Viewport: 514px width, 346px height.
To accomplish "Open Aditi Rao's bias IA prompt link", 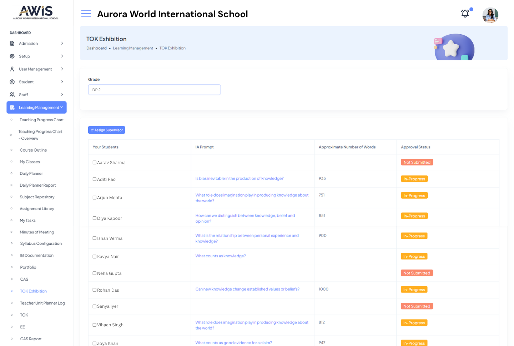I will tap(239, 179).
